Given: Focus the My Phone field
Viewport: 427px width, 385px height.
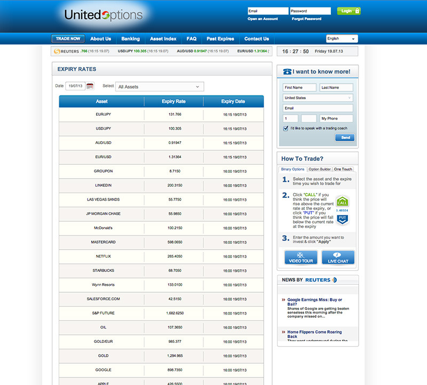Looking at the screenshot, I should [x=336, y=118].
